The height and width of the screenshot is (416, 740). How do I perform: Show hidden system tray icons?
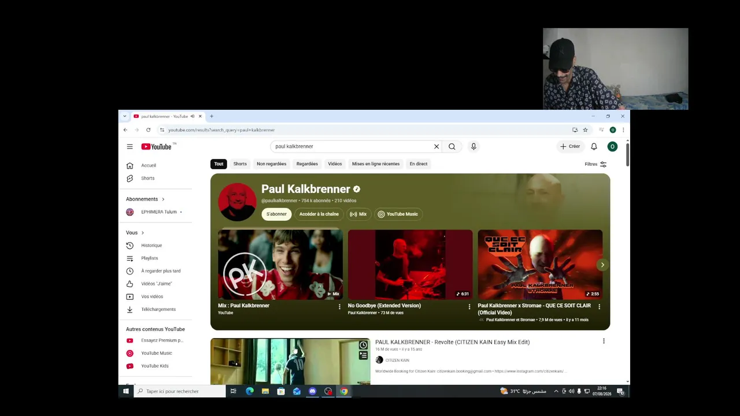pyautogui.click(x=556, y=391)
